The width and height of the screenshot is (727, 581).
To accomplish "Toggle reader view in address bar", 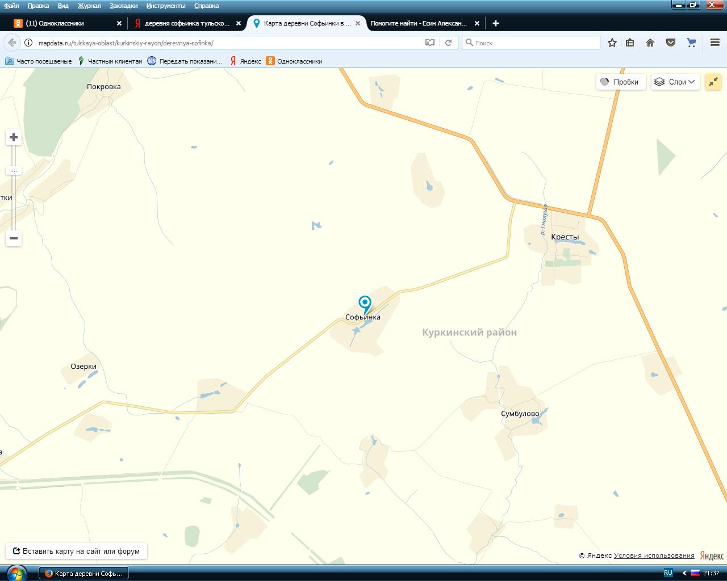I will (x=430, y=43).
